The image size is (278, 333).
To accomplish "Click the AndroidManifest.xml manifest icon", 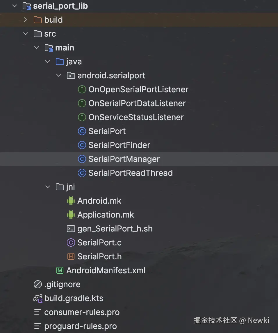I will [60, 270].
